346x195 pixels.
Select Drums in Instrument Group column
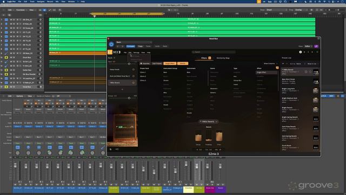[166, 81]
